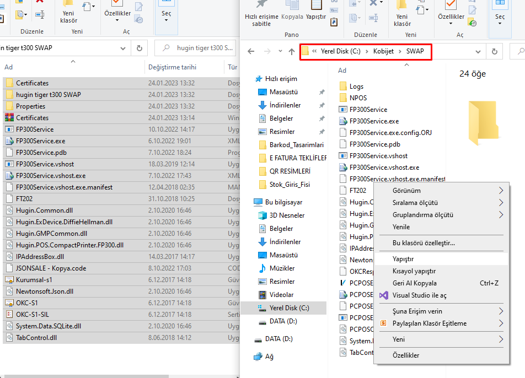525x378 pixels.
Task: Open Özellikler at context menu bottom
Action: 441,355
